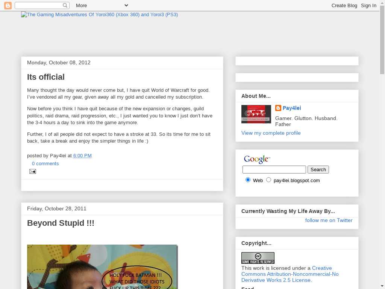
Task: Click Create Blog in the top bar
Action: pos(344,5)
